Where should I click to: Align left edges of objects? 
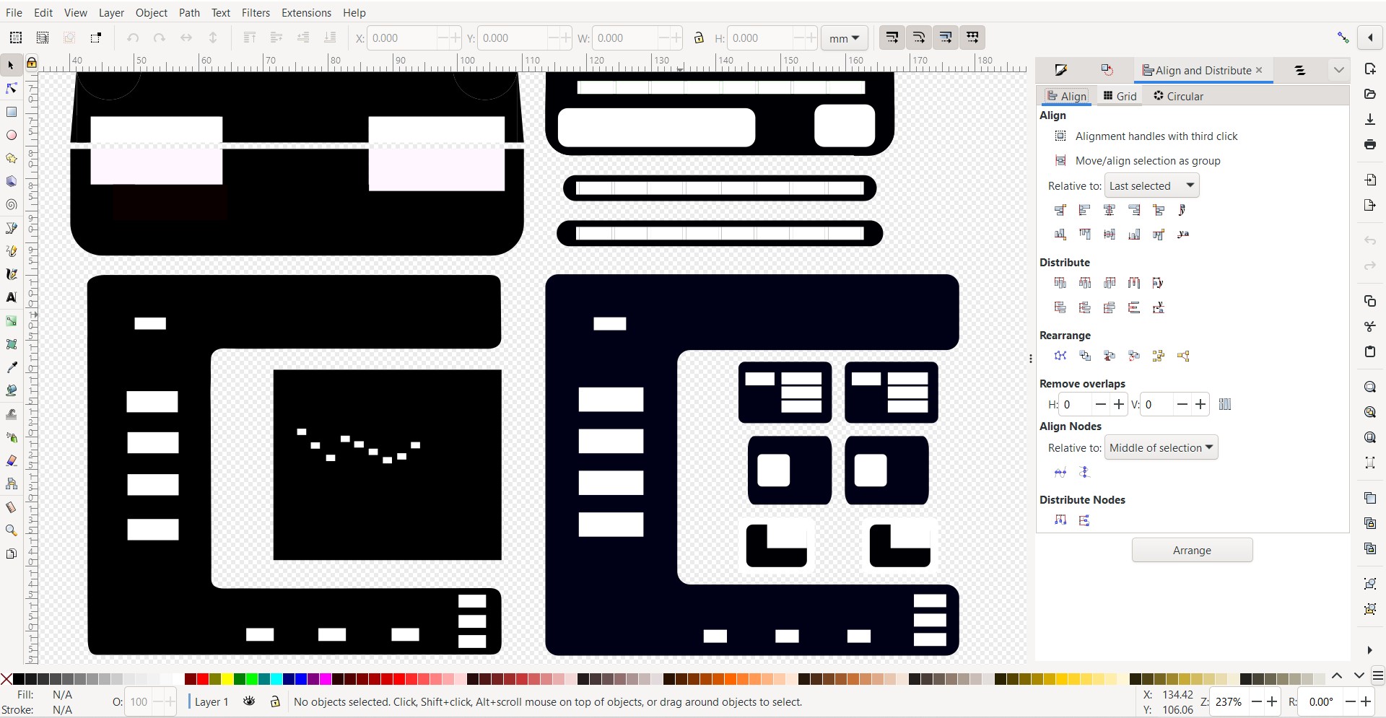click(x=1084, y=210)
